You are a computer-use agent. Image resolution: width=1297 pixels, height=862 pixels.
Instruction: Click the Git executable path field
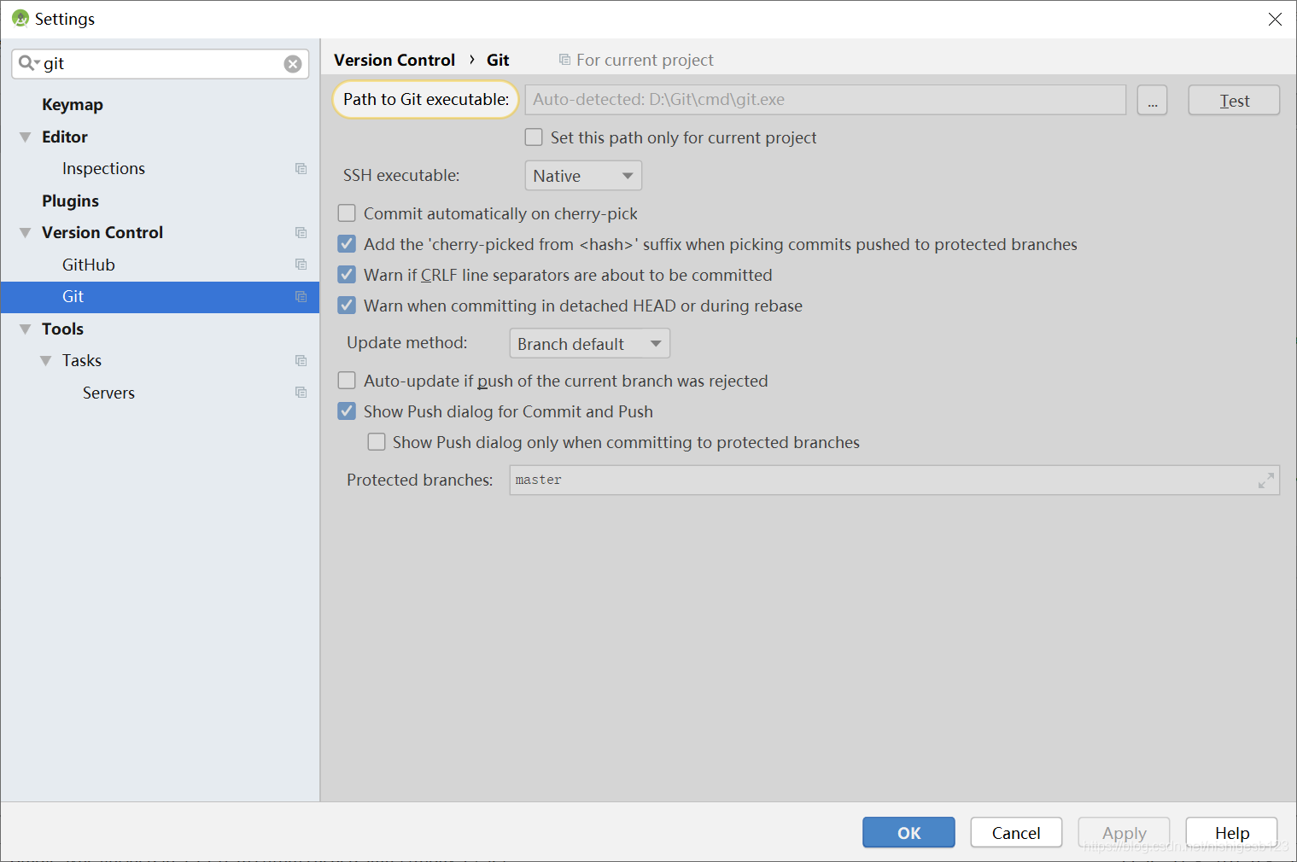coord(825,100)
